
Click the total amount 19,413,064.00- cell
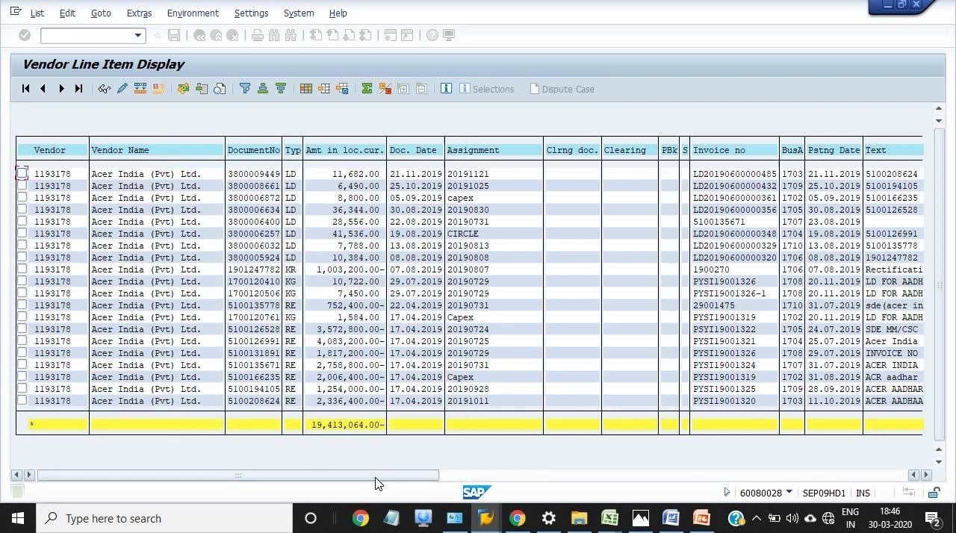tap(345, 425)
